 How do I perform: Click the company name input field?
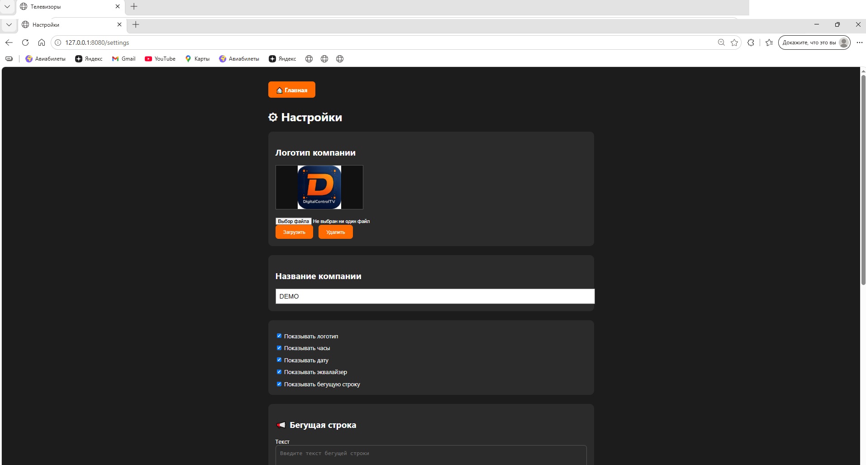[435, 296]
